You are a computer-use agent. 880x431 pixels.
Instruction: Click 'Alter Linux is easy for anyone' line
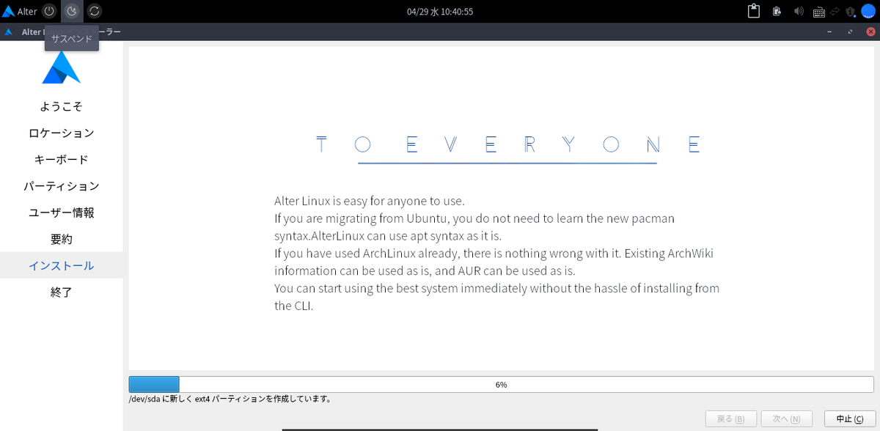pyautogui.click(x=370, y=201)
